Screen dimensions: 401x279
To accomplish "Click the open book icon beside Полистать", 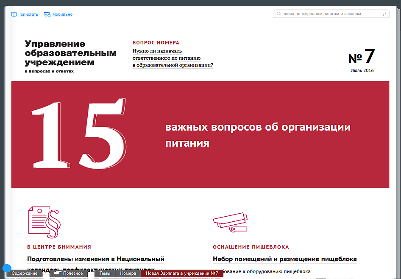I will point(14,14).
